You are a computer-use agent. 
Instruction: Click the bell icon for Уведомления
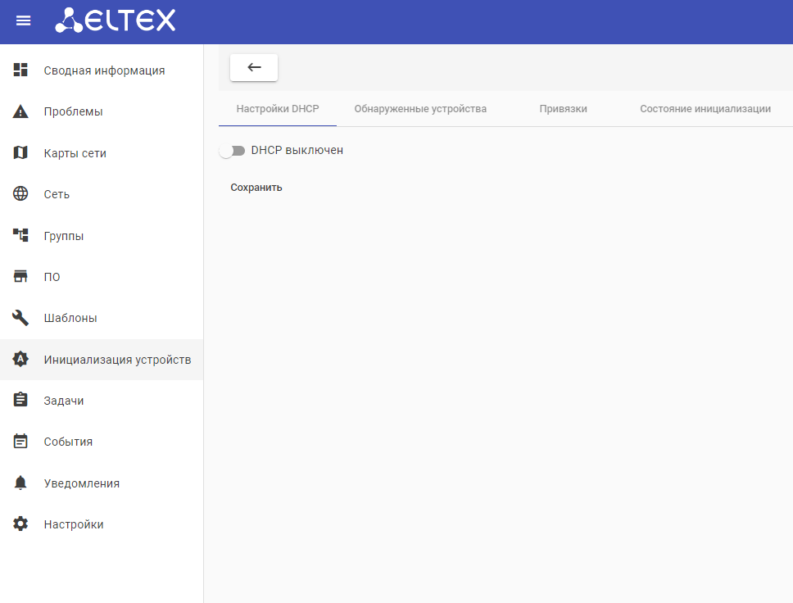[x=20, y=483]
